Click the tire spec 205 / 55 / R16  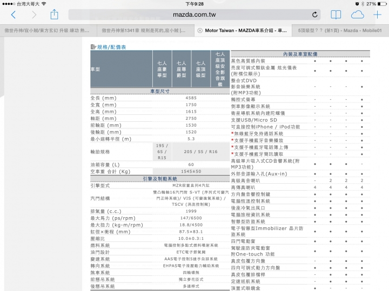[x=200, y=151]
